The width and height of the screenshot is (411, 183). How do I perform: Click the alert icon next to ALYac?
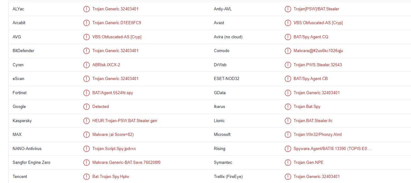[87, 9]
